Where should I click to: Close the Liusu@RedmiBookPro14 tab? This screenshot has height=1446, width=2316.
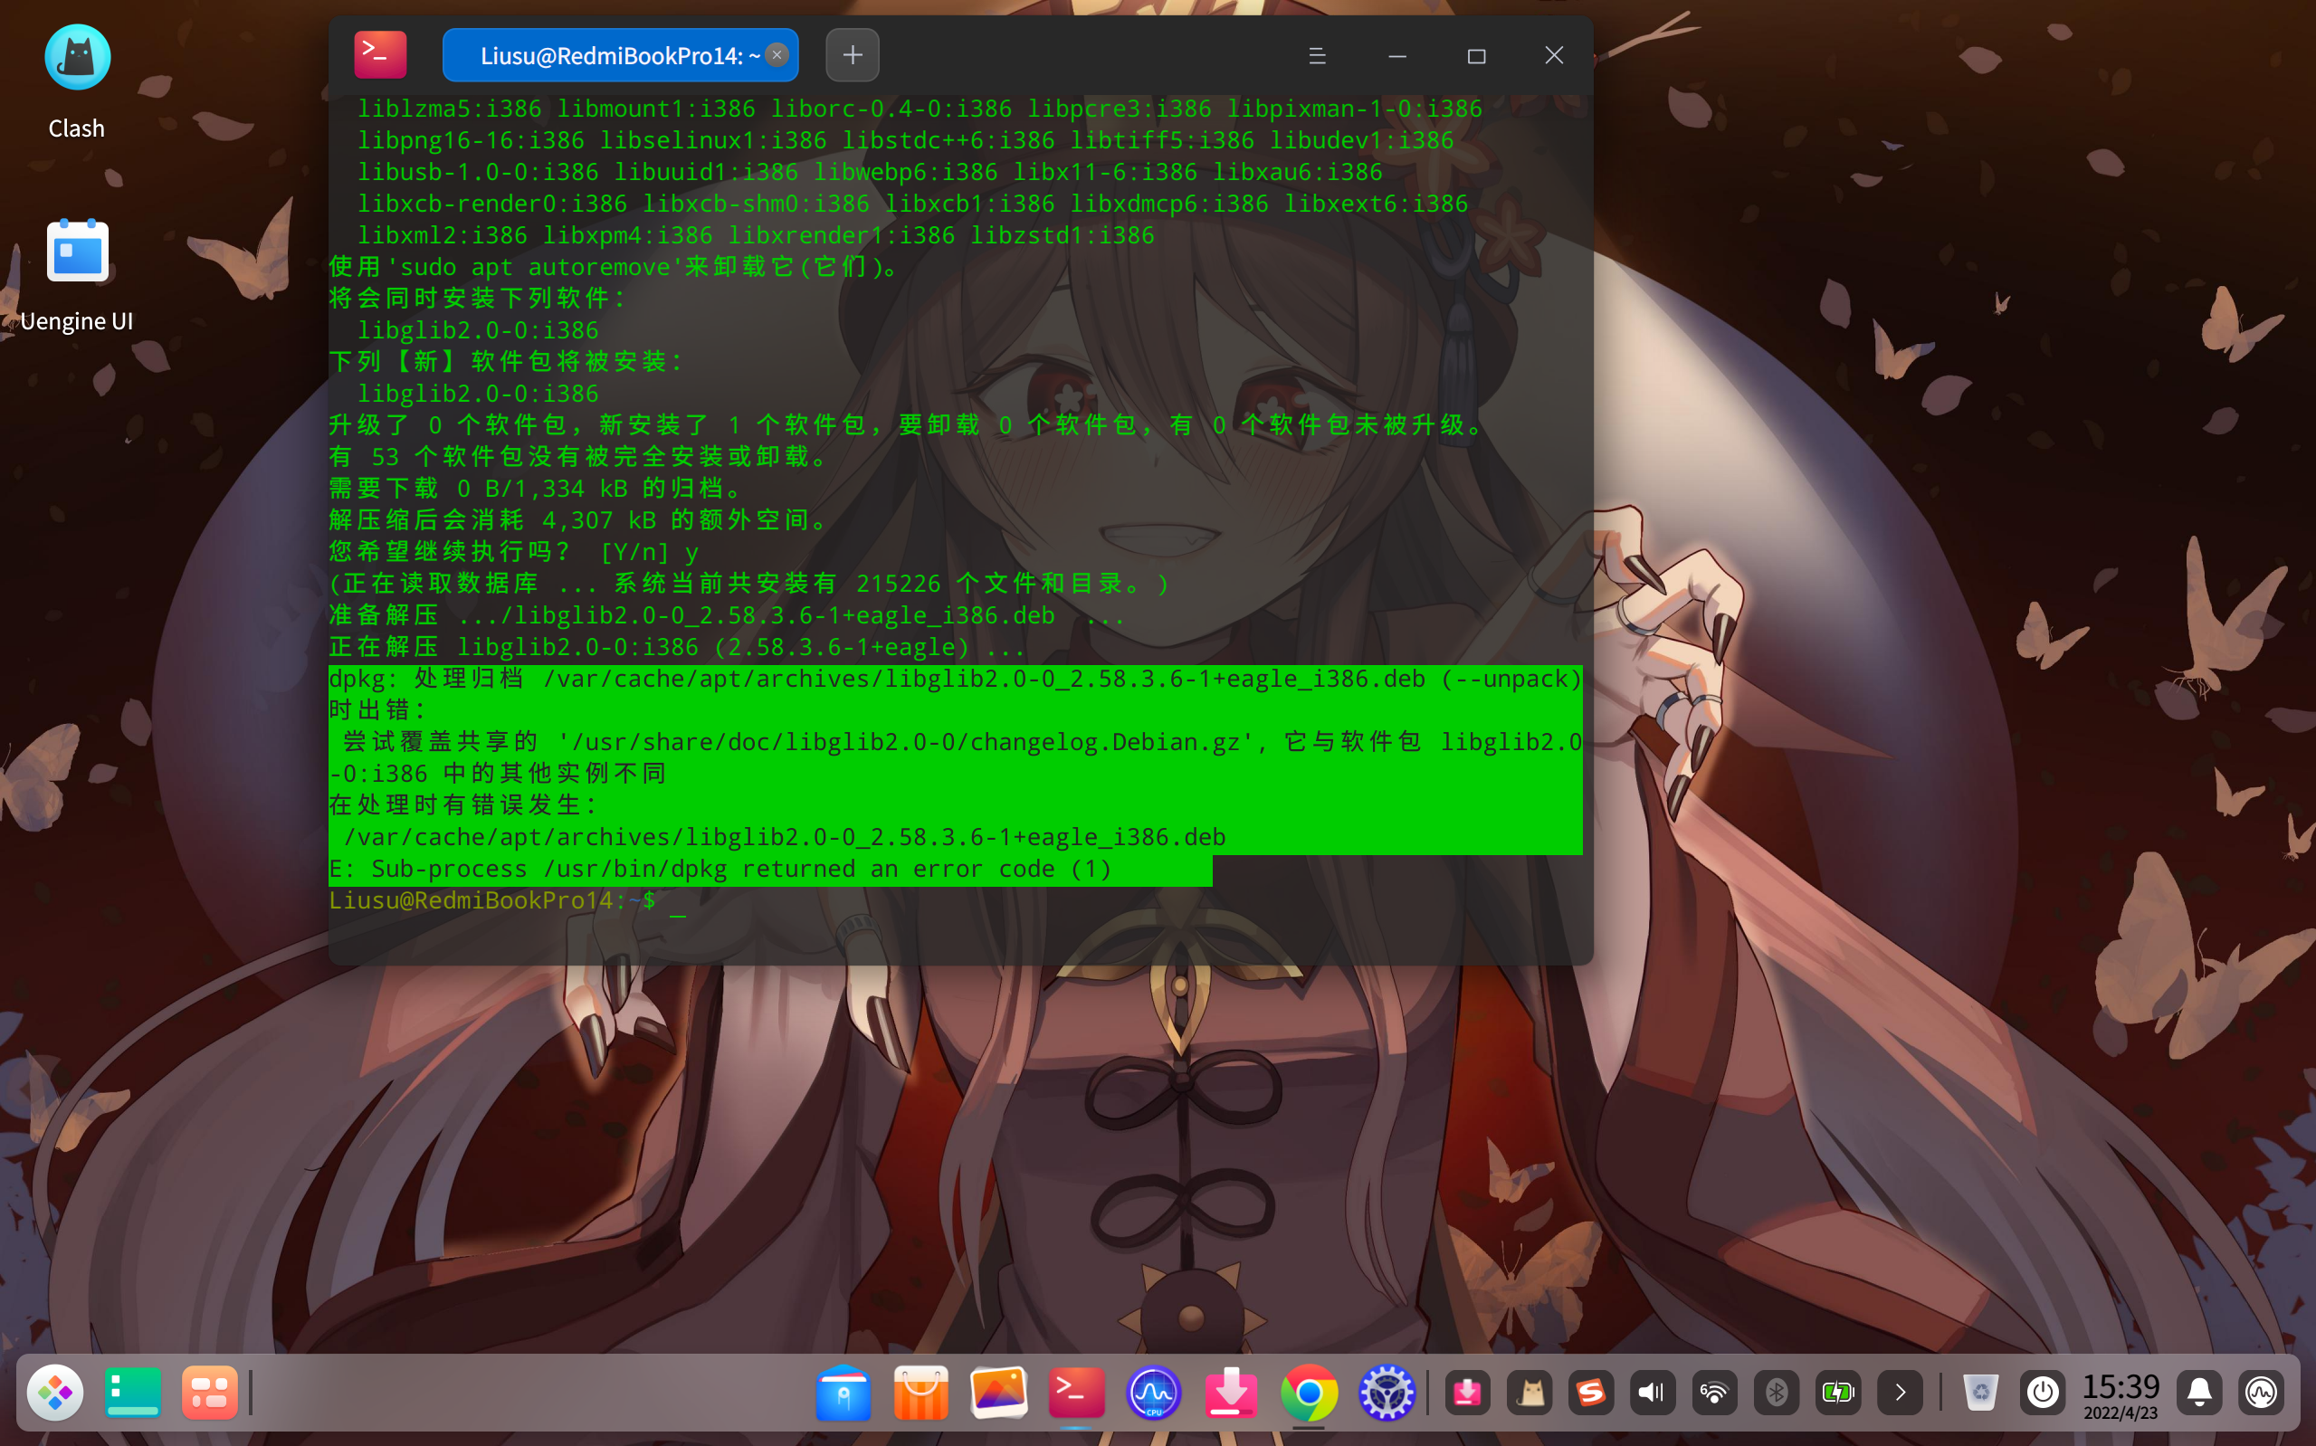coord(777,54)
